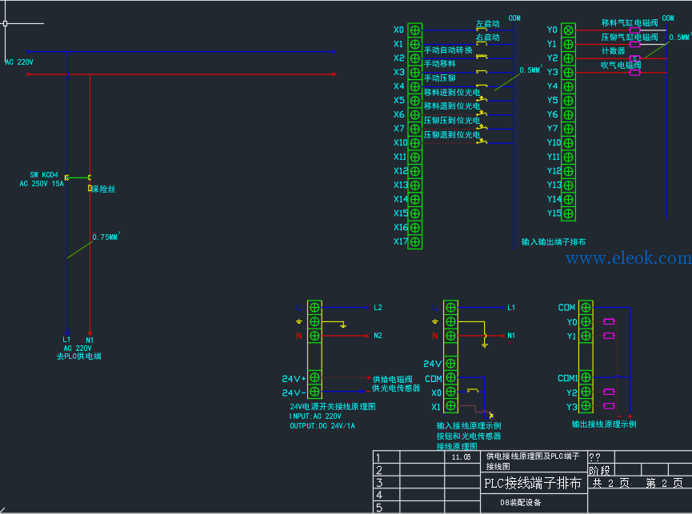Image resolution: width=692 pixels, height=514 pixels.
Task: Click the 24V电源开关接线原理图 caption
Action: (333, 406)
